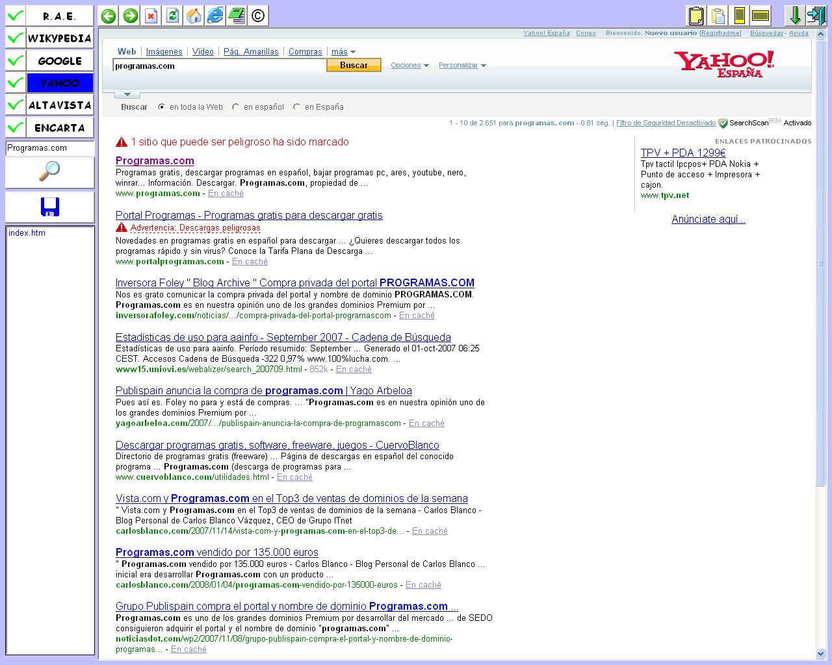The image size is (832, 665).
Task: Click the Yahoo! España logo
Action: 724,64
